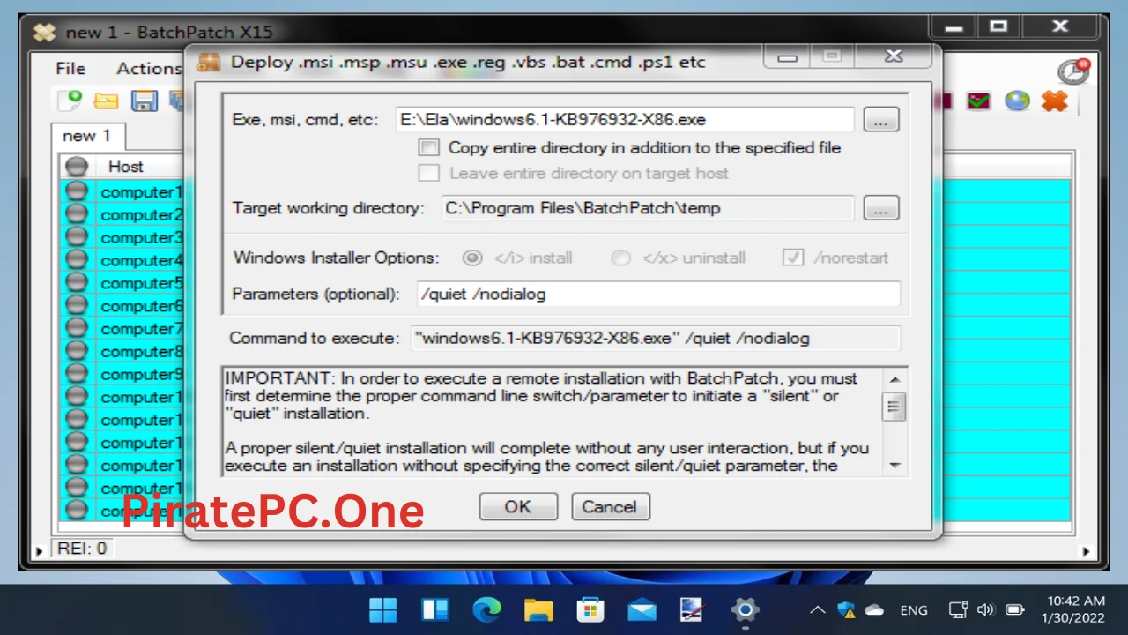
Task: Click the green checkmark screen toolbar icon
Action: click(978, 101)
